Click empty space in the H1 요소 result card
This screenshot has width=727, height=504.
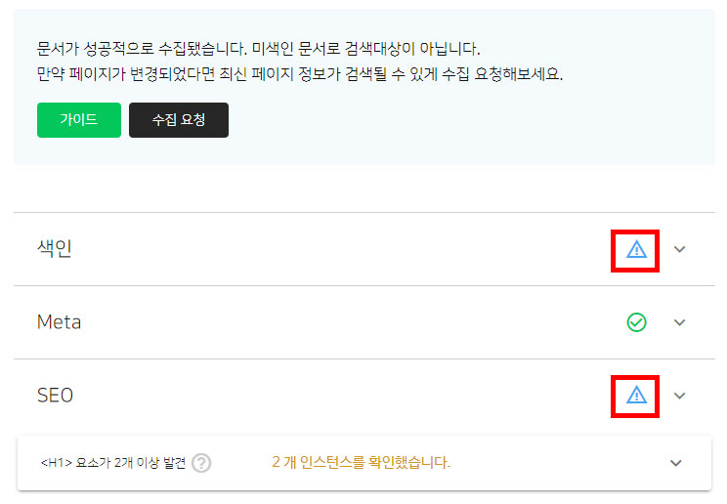point(556,463)
